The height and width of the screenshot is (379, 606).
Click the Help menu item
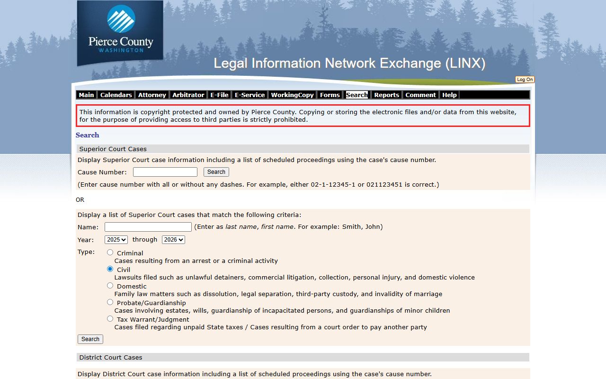pos(449,95)
